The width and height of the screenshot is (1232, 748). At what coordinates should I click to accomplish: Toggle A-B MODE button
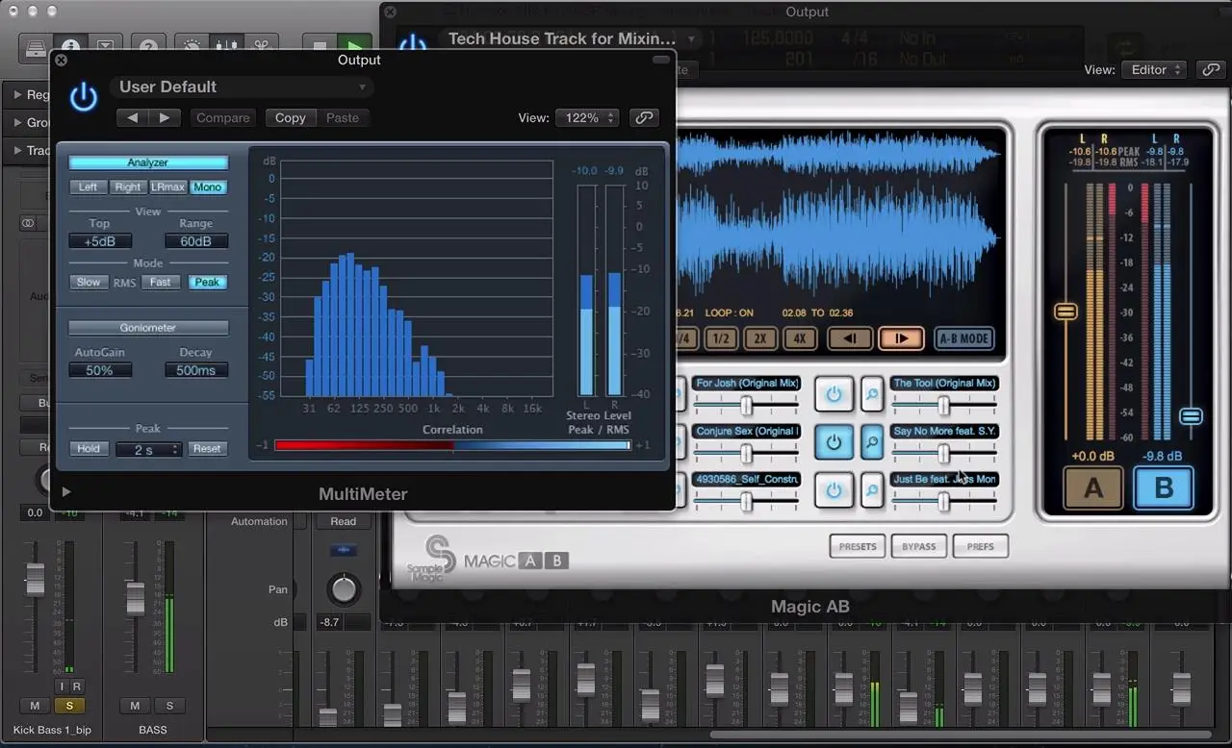pyautogui.click(x=964, y=338)
